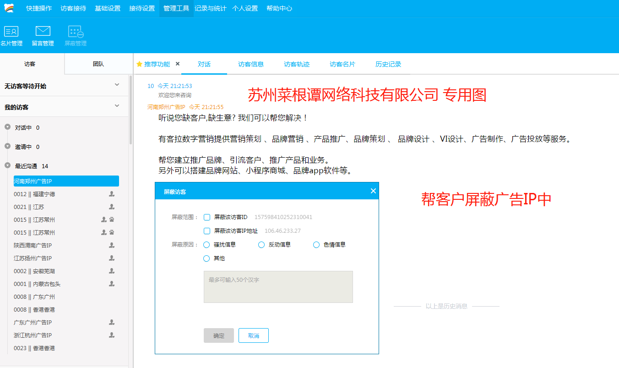
Task: Click the reason text area in dialog
Action: point(278,287)
